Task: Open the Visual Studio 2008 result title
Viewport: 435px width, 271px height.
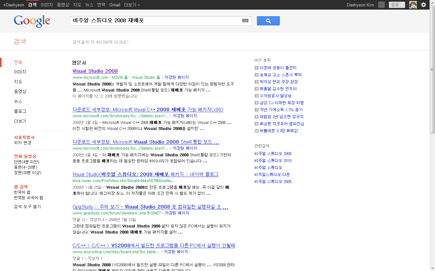Action: pyautogui.click(x=95, y=71)
